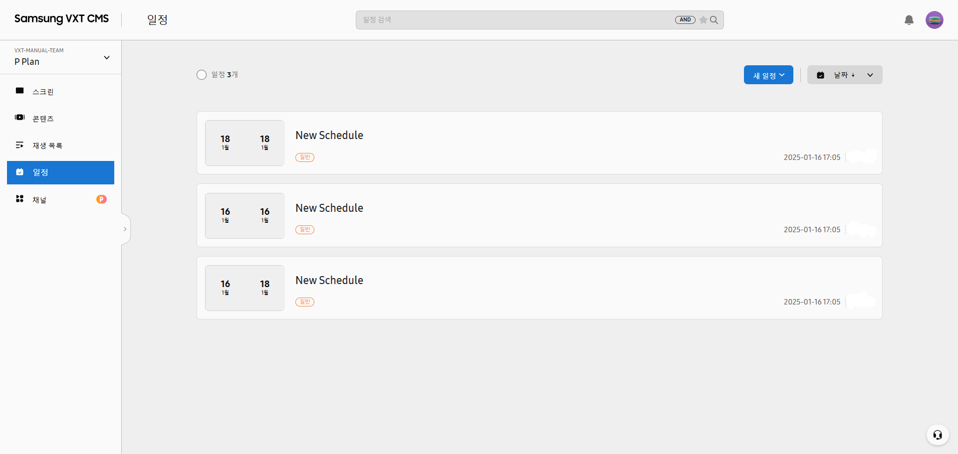Open the New Schedule dated 18 to 18
This screenshot has height=454, width=958.
click(329, 136)
